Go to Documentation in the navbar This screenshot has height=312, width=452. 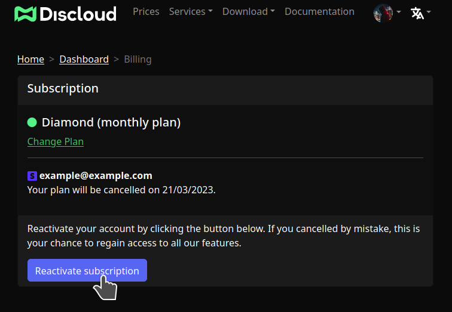(x=319, y=12)
